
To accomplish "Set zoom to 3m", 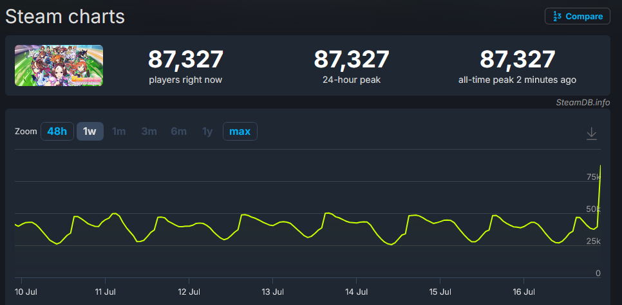I will pyautogui.click(x=149, y=132).
